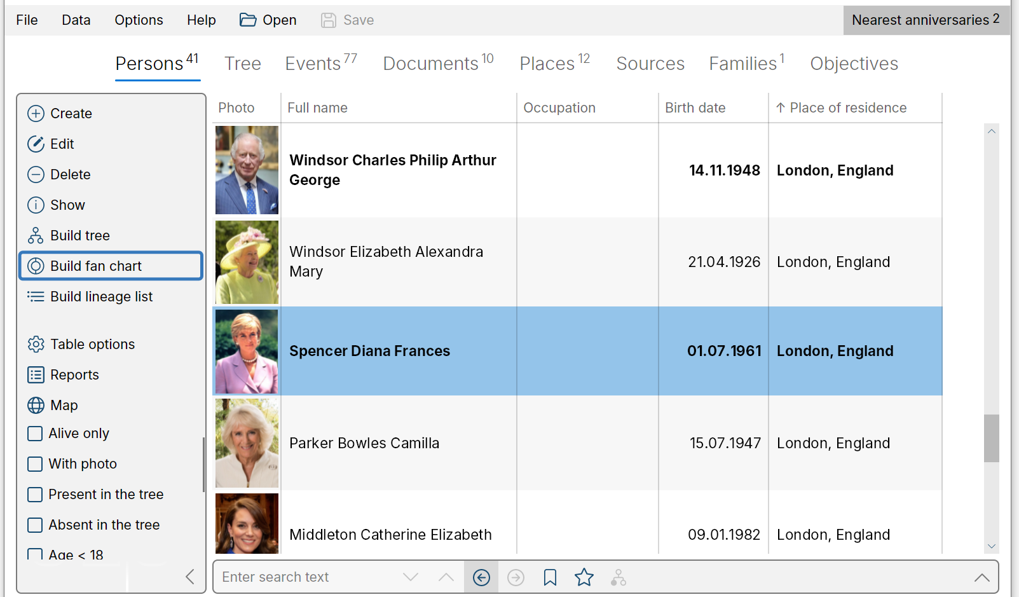Click the Create person icon

tap(36, 114)
